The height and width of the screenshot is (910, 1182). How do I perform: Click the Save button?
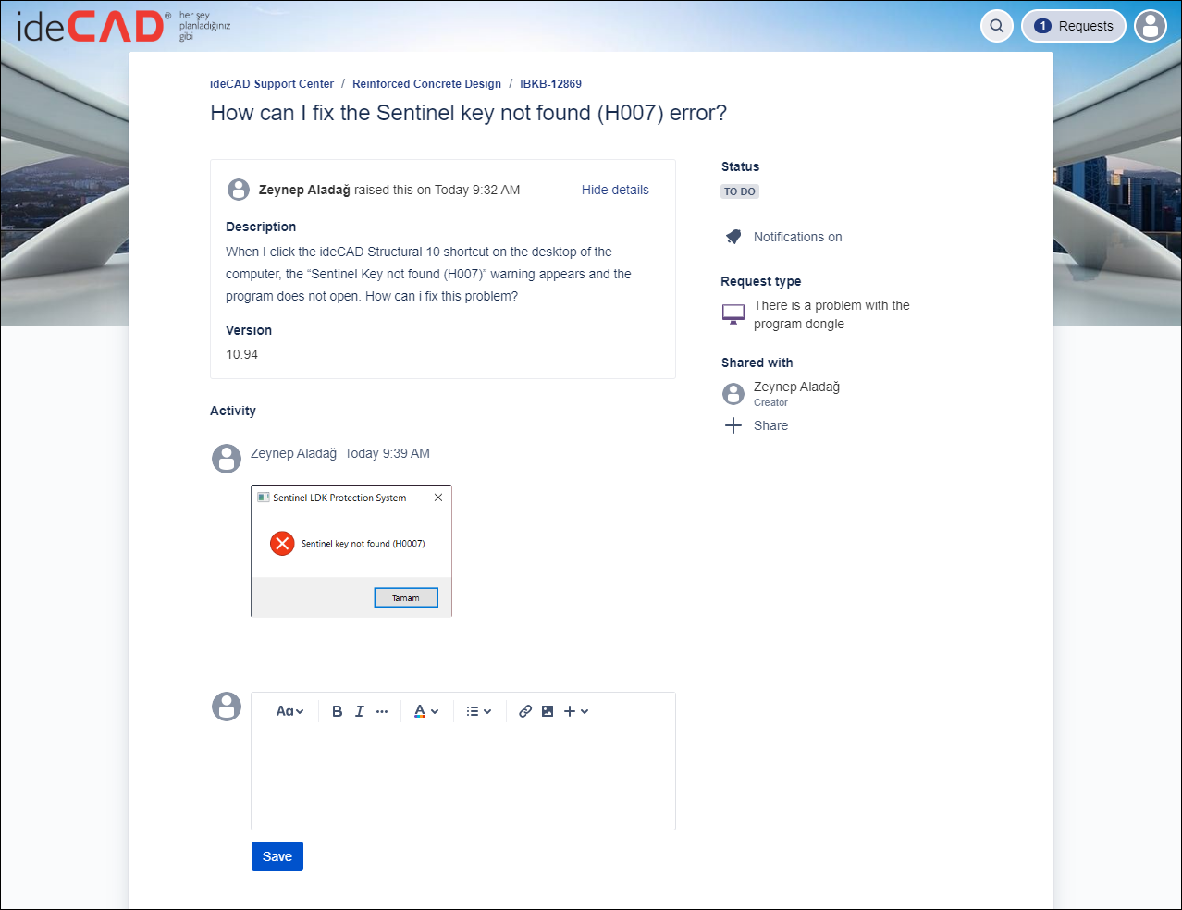tap(277, 856)
